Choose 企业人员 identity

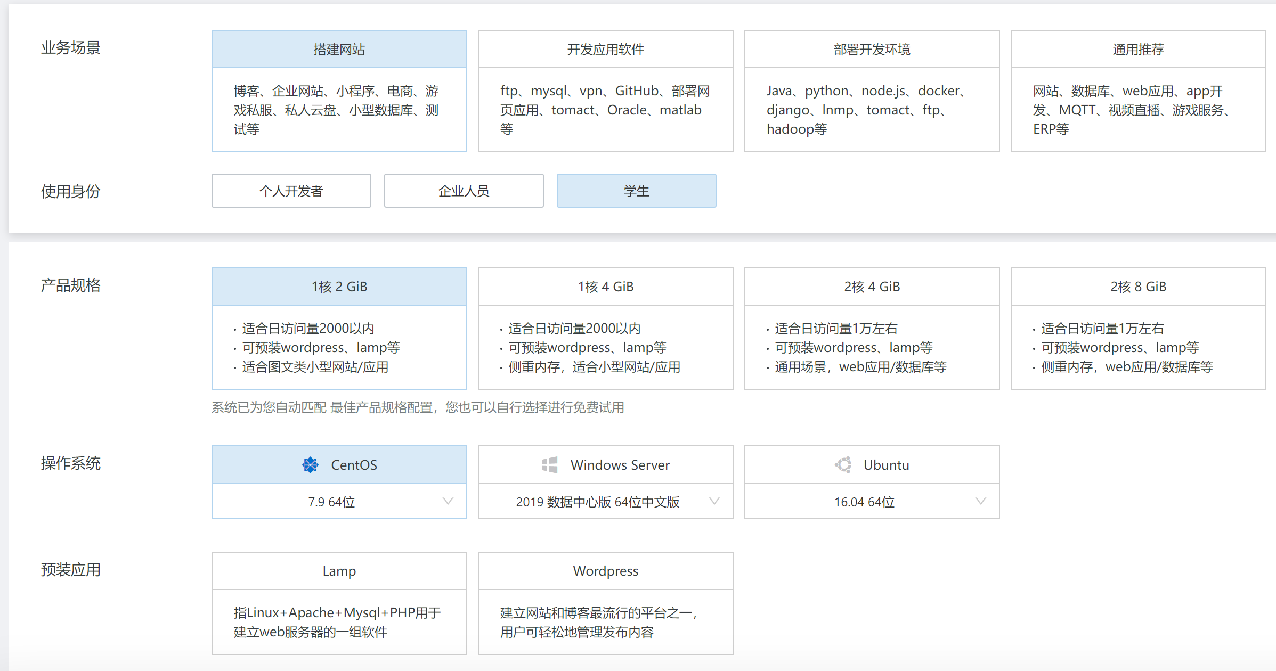tap(464, 191)
